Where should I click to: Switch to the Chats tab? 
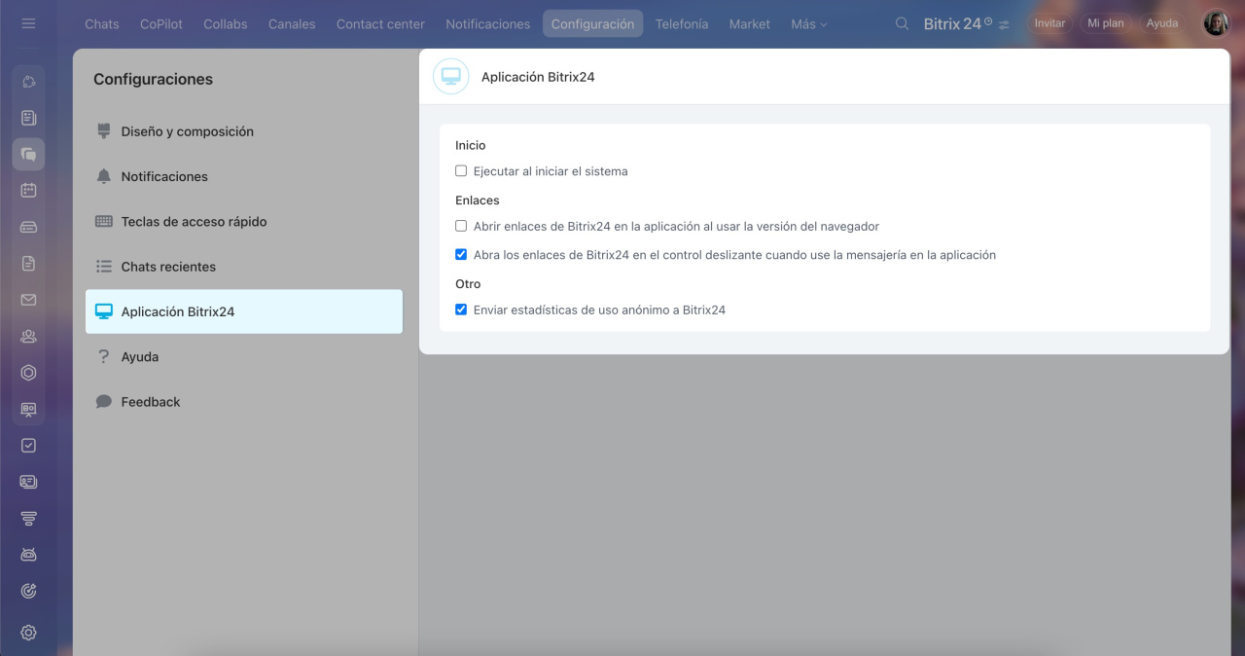click(x=102, y=24)
